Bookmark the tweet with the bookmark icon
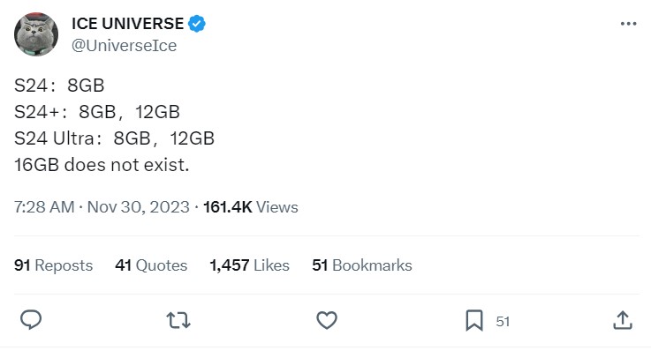Screen dimensions: 651x358 (474, 320)
